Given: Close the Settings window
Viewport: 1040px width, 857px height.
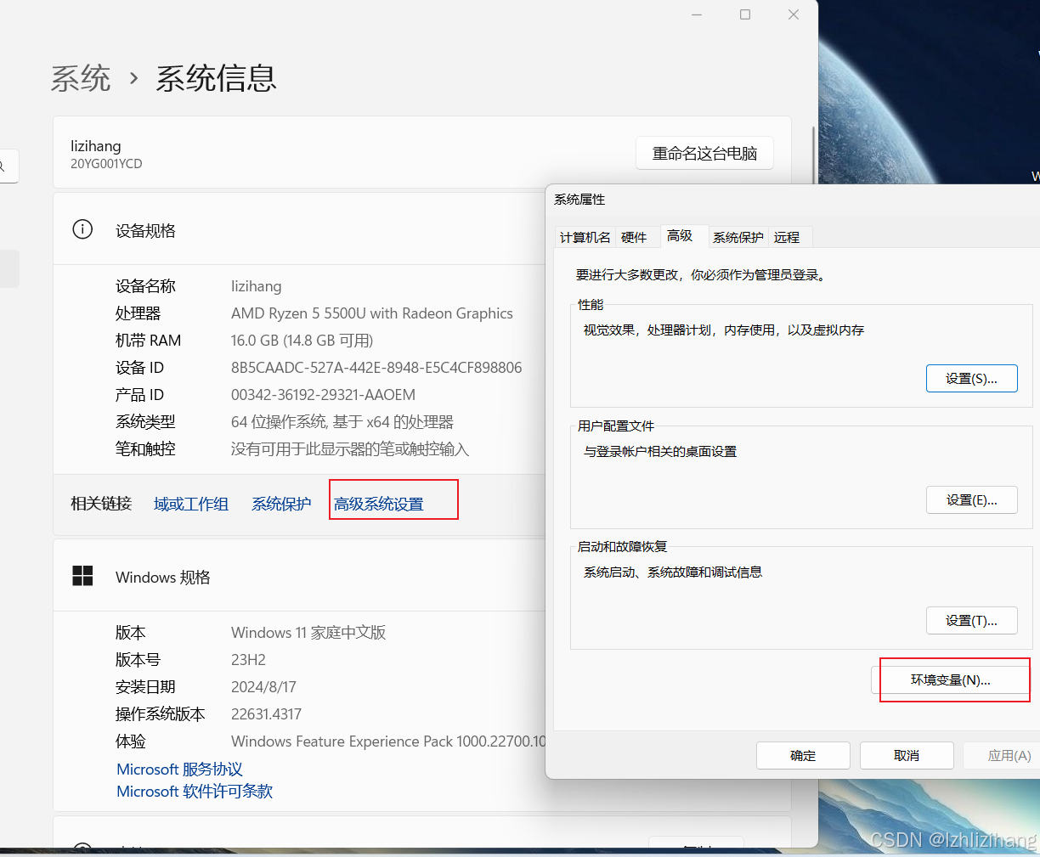Looking at the screenshot, I should (794, 14).
